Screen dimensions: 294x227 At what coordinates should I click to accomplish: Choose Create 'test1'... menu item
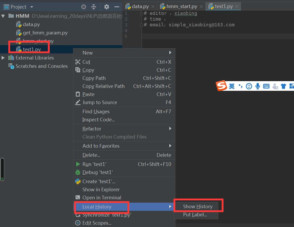tap(124, 182)
